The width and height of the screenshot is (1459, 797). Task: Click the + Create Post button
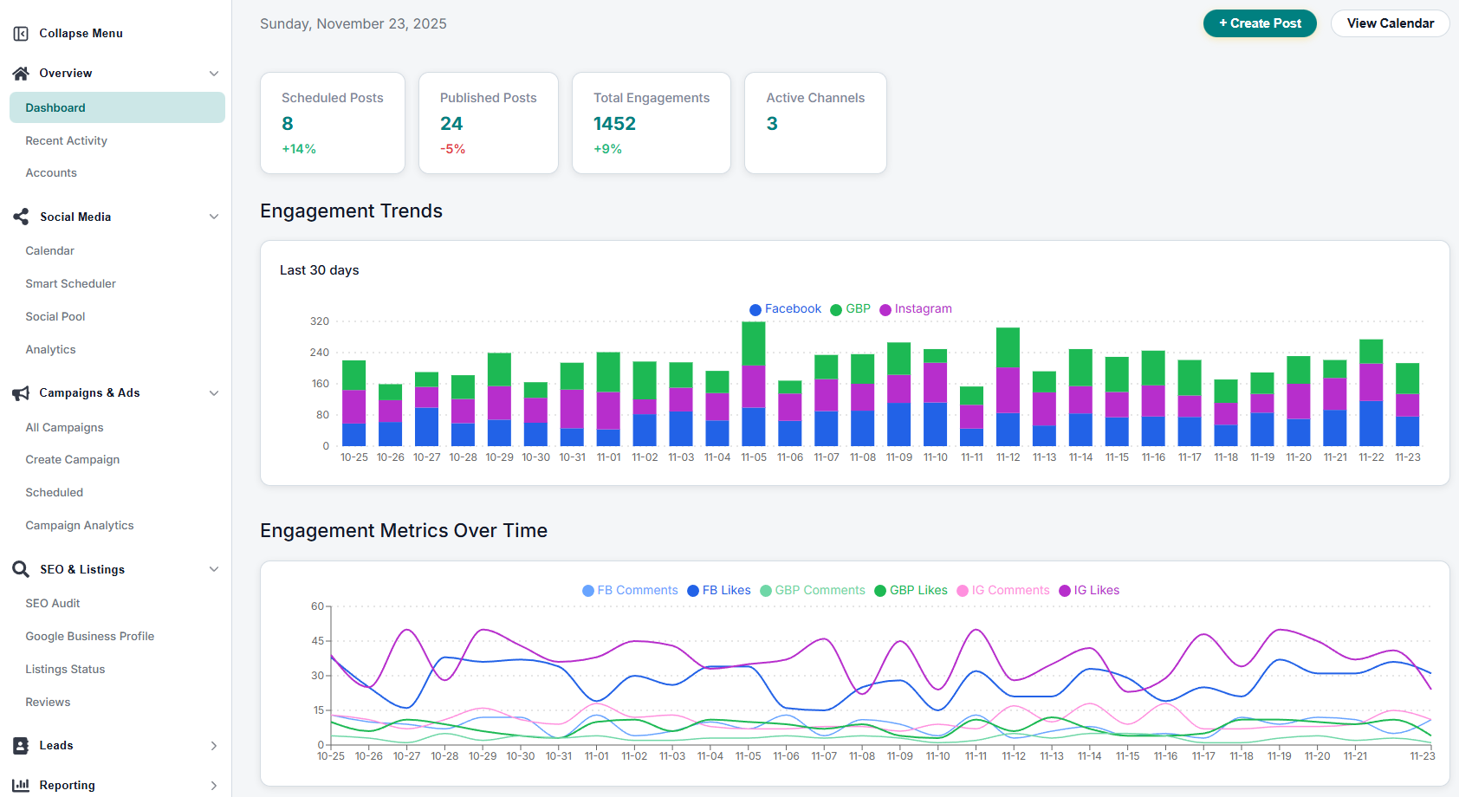point(1259,23)
